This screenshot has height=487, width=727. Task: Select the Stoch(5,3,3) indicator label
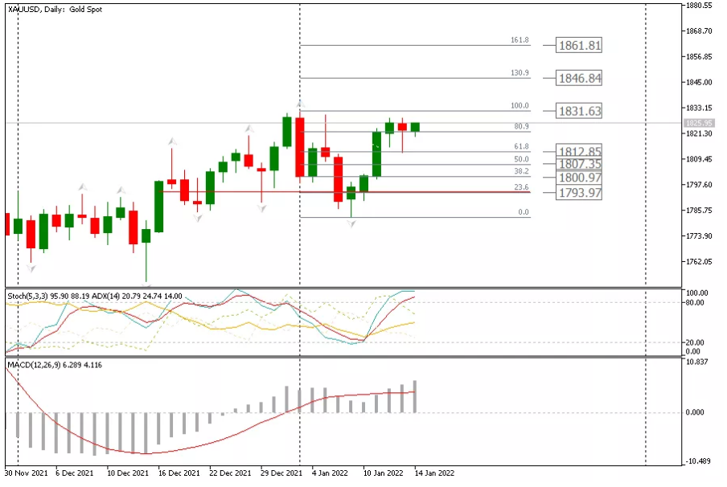pyautogui.click(x=28, y=296)
